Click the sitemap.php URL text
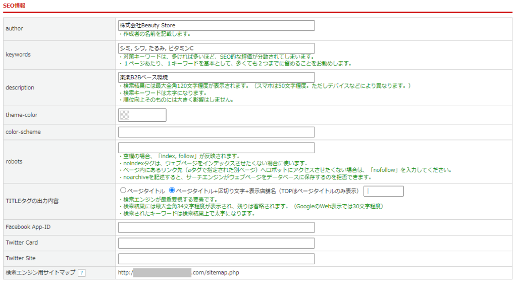 [178, 272]
